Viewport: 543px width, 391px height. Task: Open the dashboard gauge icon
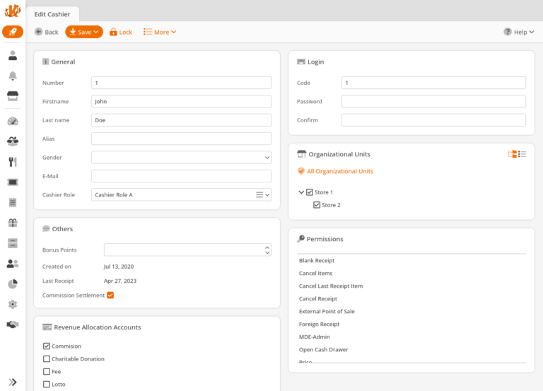13,121
